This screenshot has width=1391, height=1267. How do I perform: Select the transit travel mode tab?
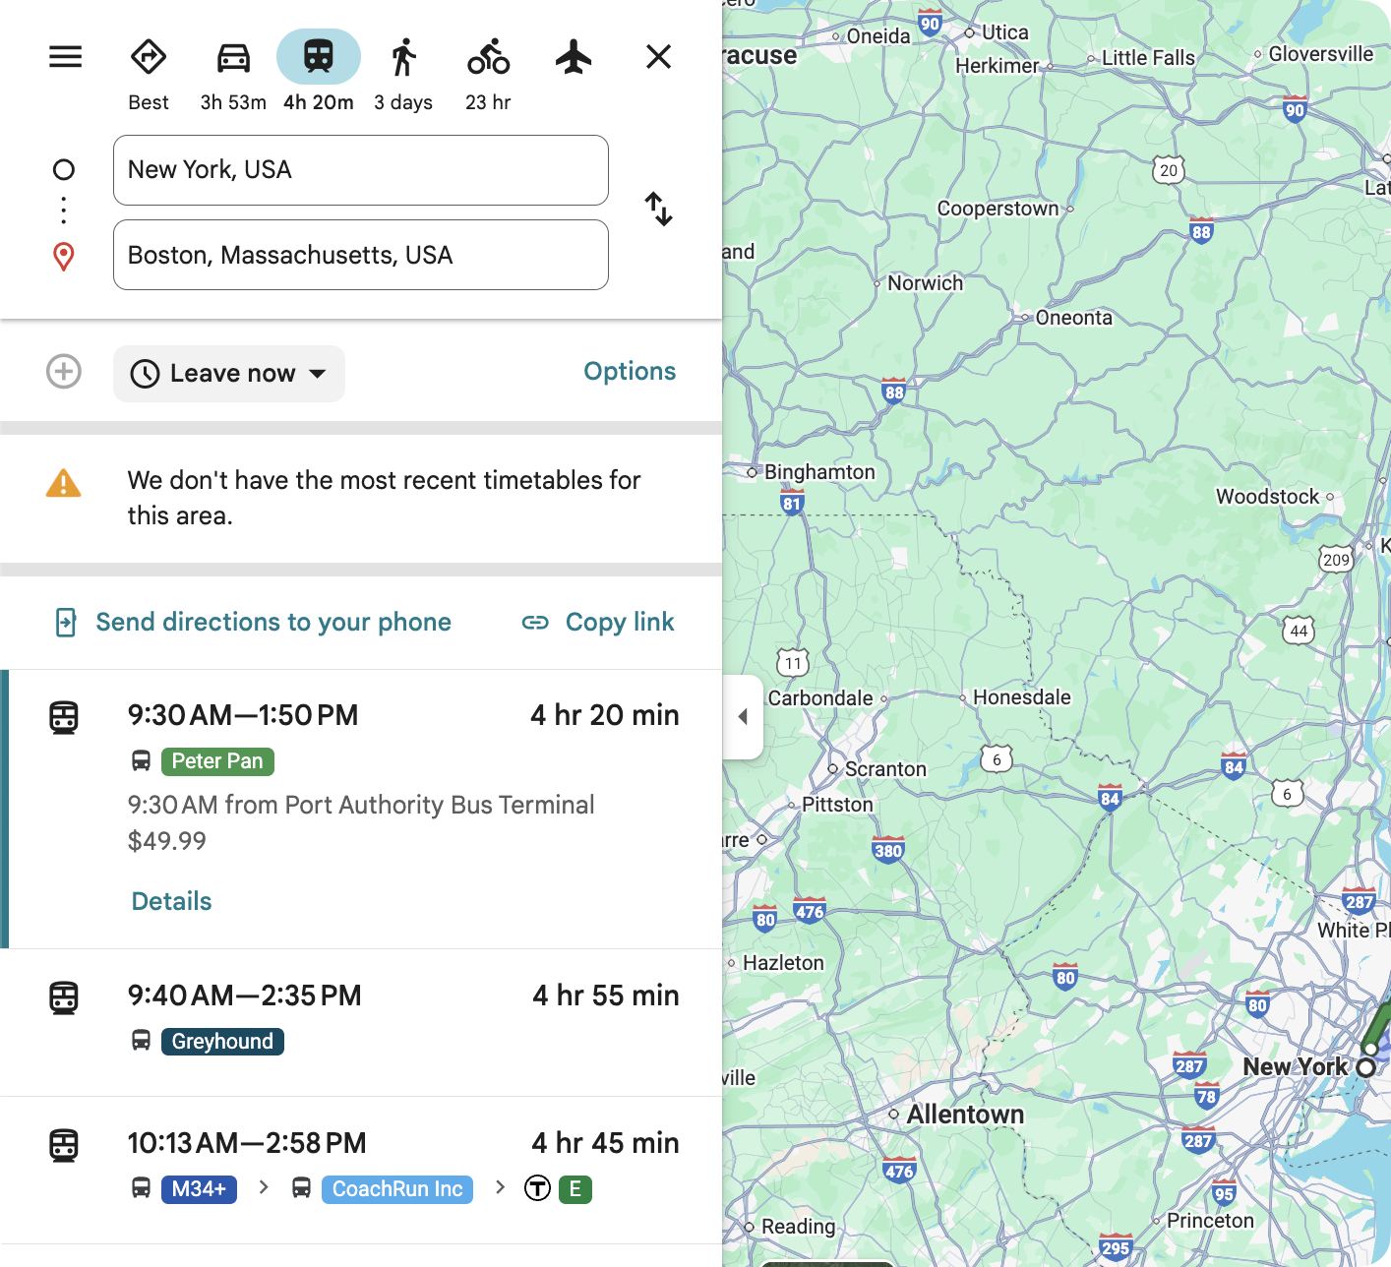[x=318, y=57]
